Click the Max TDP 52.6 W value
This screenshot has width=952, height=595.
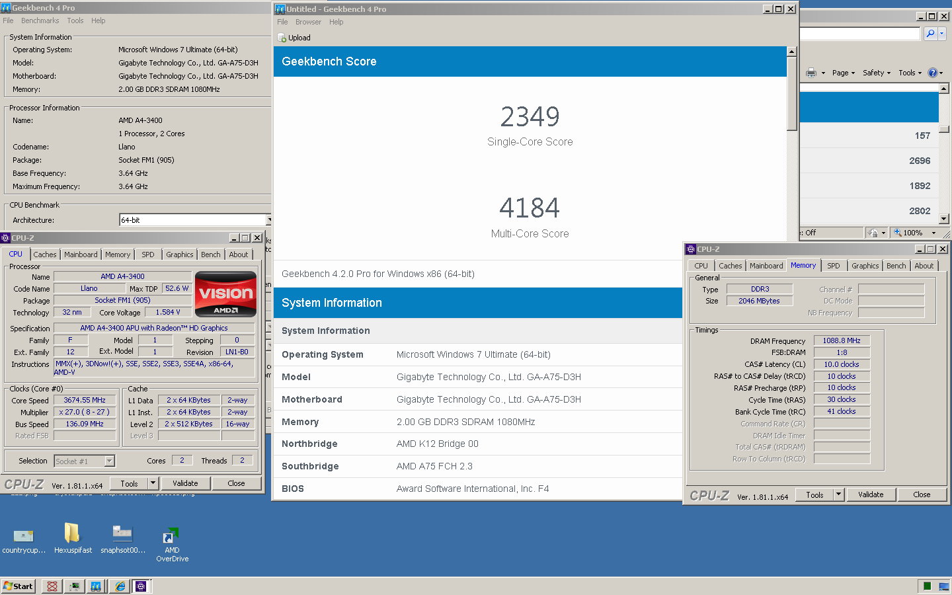(177, 288)
